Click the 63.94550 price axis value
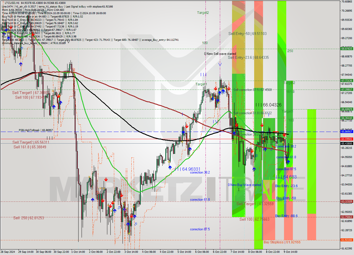354x255 pixels. pos(347,185)
